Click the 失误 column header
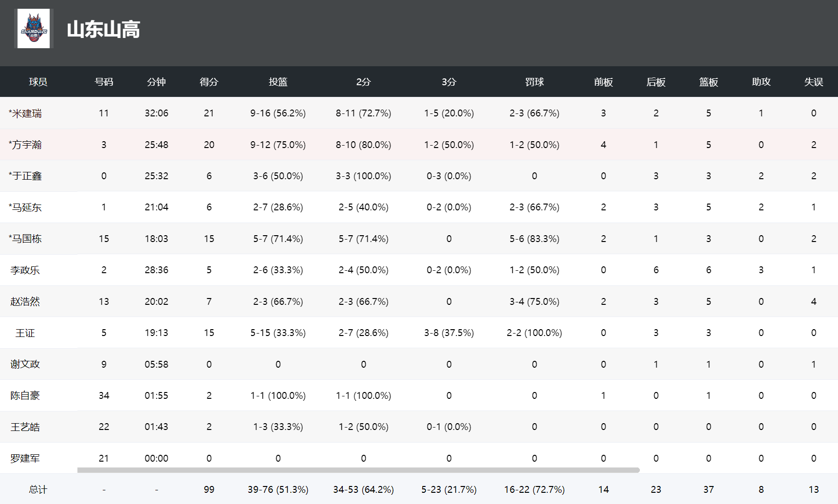838x504 pixels. 814,82
